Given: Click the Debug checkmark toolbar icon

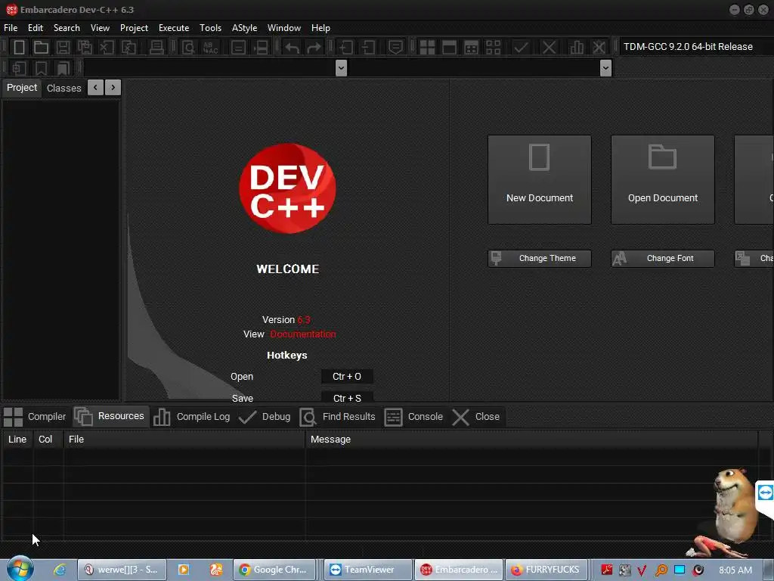Looking at the screenshot, I should click(521, 48).
